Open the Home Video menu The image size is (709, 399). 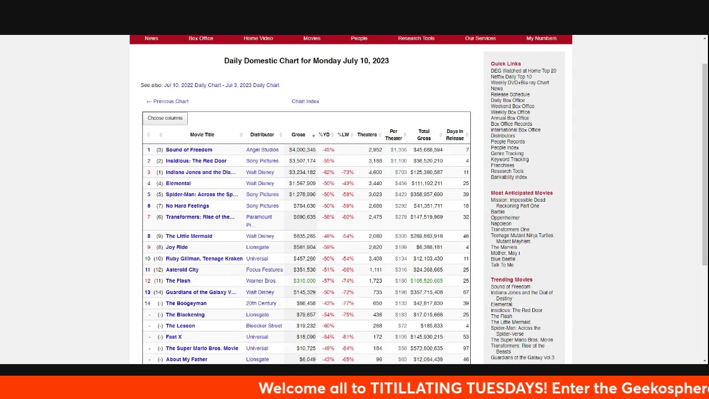[258, 38]
